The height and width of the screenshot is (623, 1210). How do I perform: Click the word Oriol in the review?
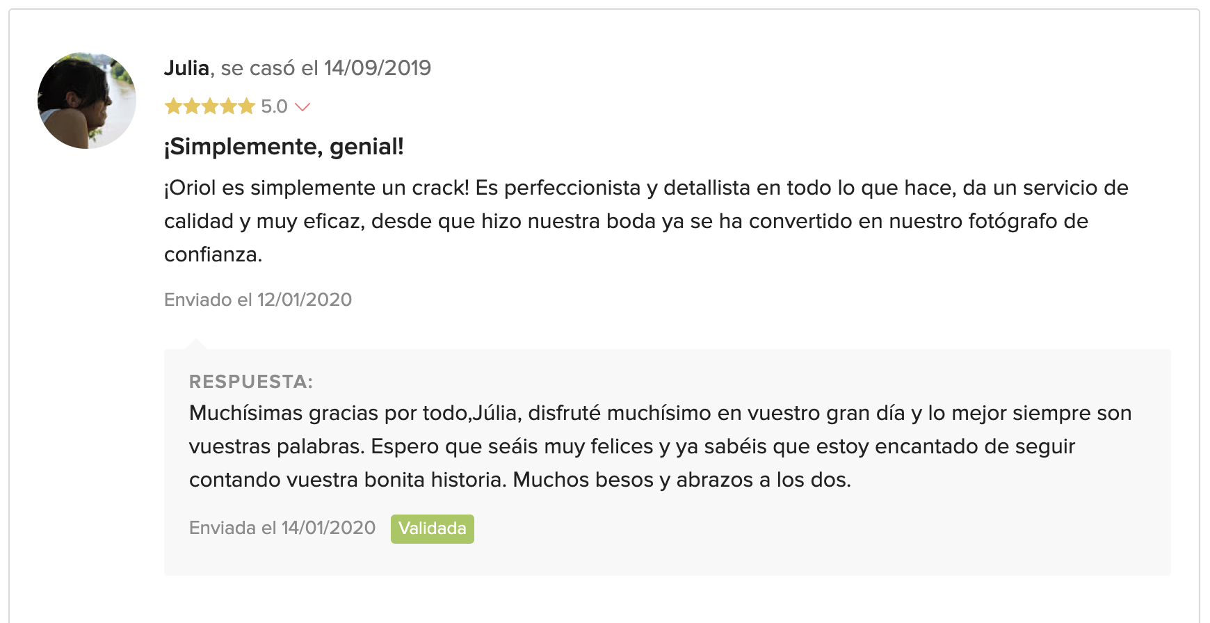pos(193,188)
